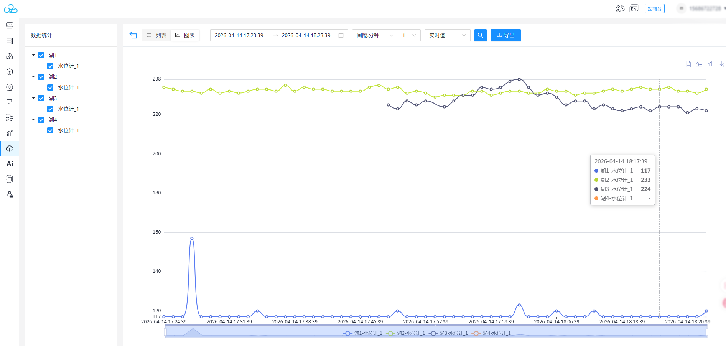Click chart data view document icon
This screenshot has width=726, height=346.
click(x=688, y=64)
